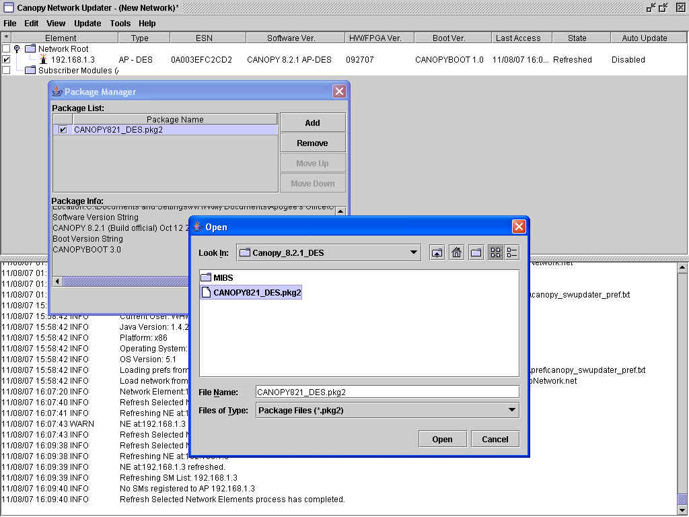
Task: Open the Tools menu
Action: (x=120, y=23)
